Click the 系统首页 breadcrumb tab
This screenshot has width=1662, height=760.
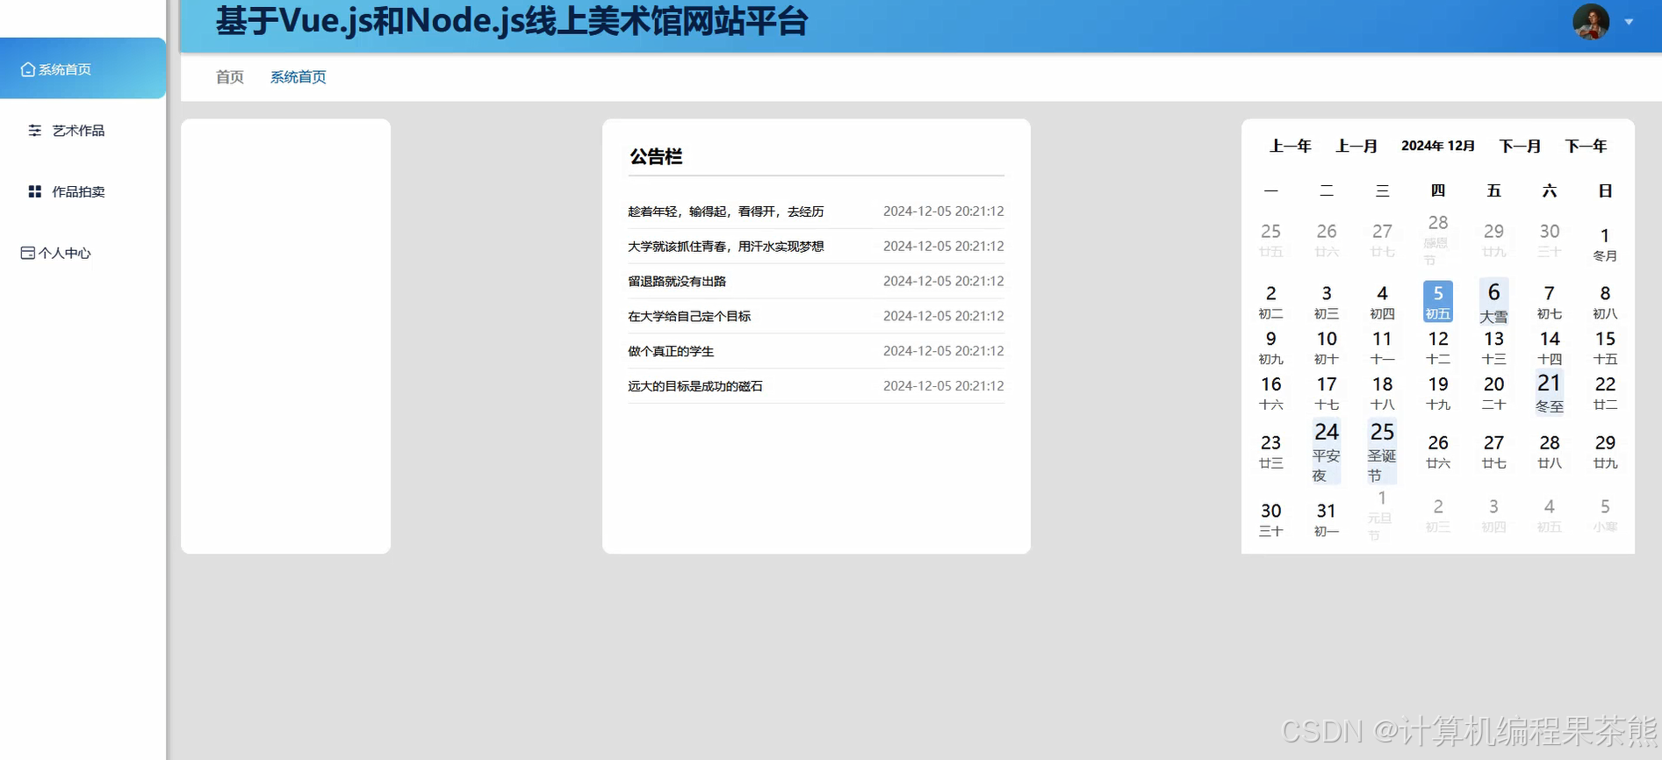pos(299,77)
